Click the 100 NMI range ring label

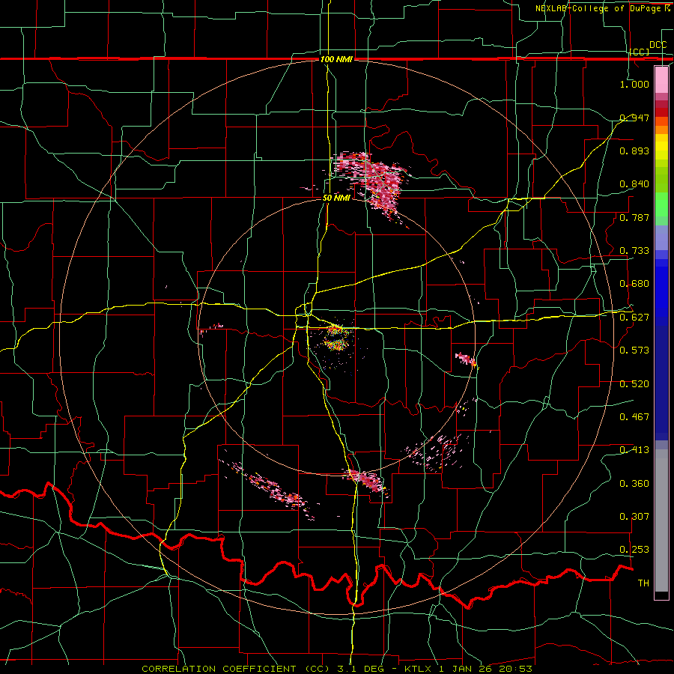(x=336, y=59)
